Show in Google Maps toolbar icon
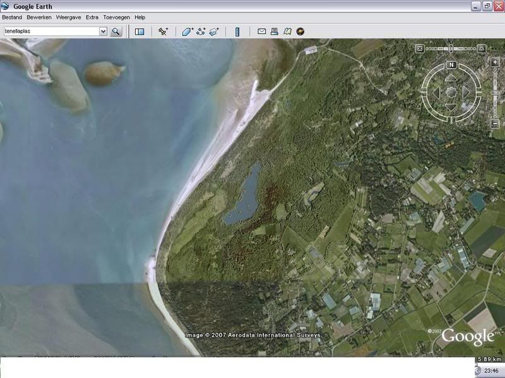The image size is (505, 378). tap(287, 31)
